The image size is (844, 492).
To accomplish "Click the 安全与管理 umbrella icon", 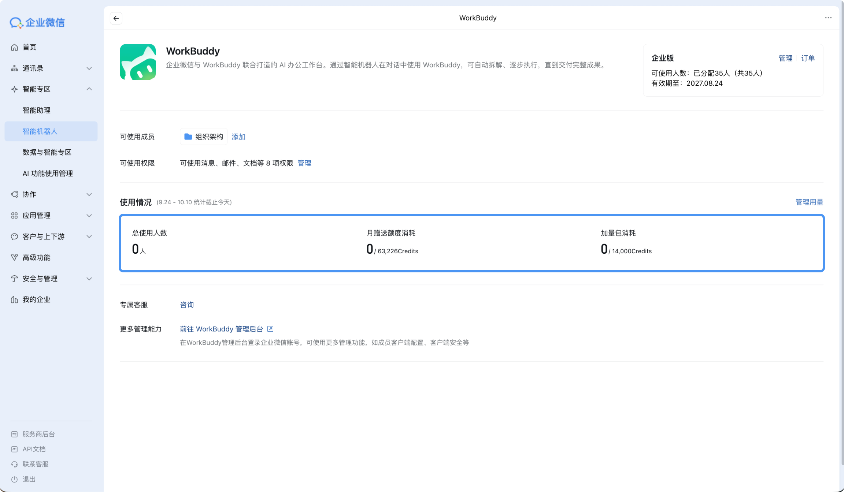I will pyautogui.click(x=15, y=279).
